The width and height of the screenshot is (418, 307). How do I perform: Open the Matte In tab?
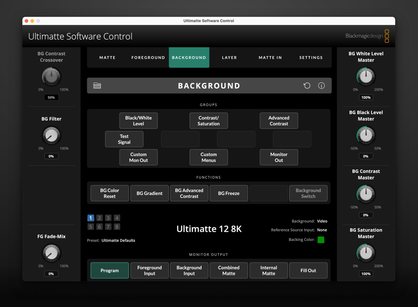[270, 57]
